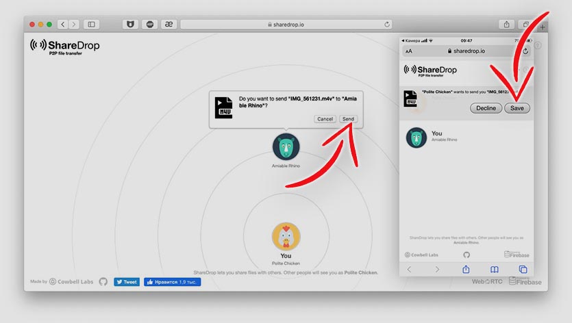Open a new tab with the plus button
This screenshot has width=572, height=323.
point(543,27)
